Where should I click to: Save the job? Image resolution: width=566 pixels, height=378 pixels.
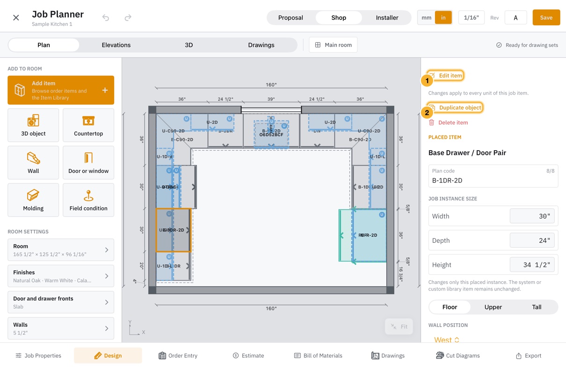[546, 18]
